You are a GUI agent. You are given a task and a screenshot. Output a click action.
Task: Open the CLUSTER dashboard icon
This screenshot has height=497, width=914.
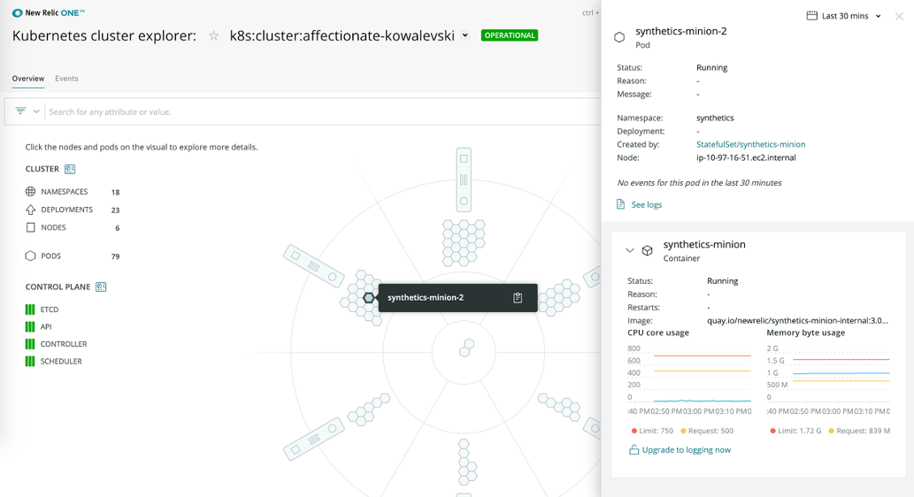click(70, 169)
